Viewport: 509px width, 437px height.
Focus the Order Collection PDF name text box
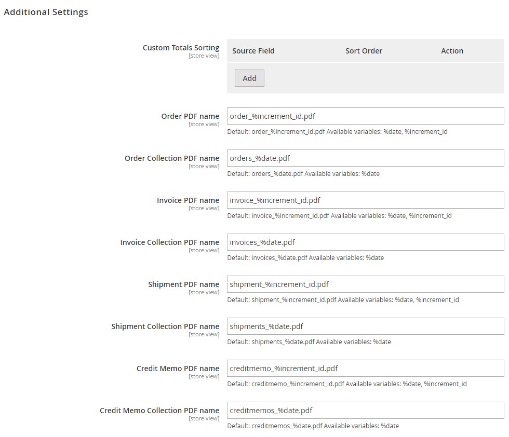click(365, 158)
